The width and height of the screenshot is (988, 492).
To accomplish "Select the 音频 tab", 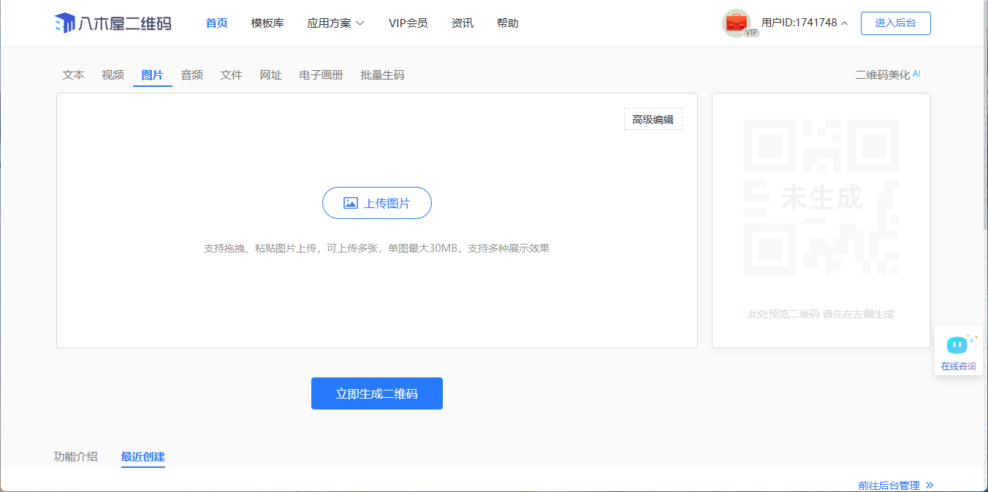I will click(191, 75).
